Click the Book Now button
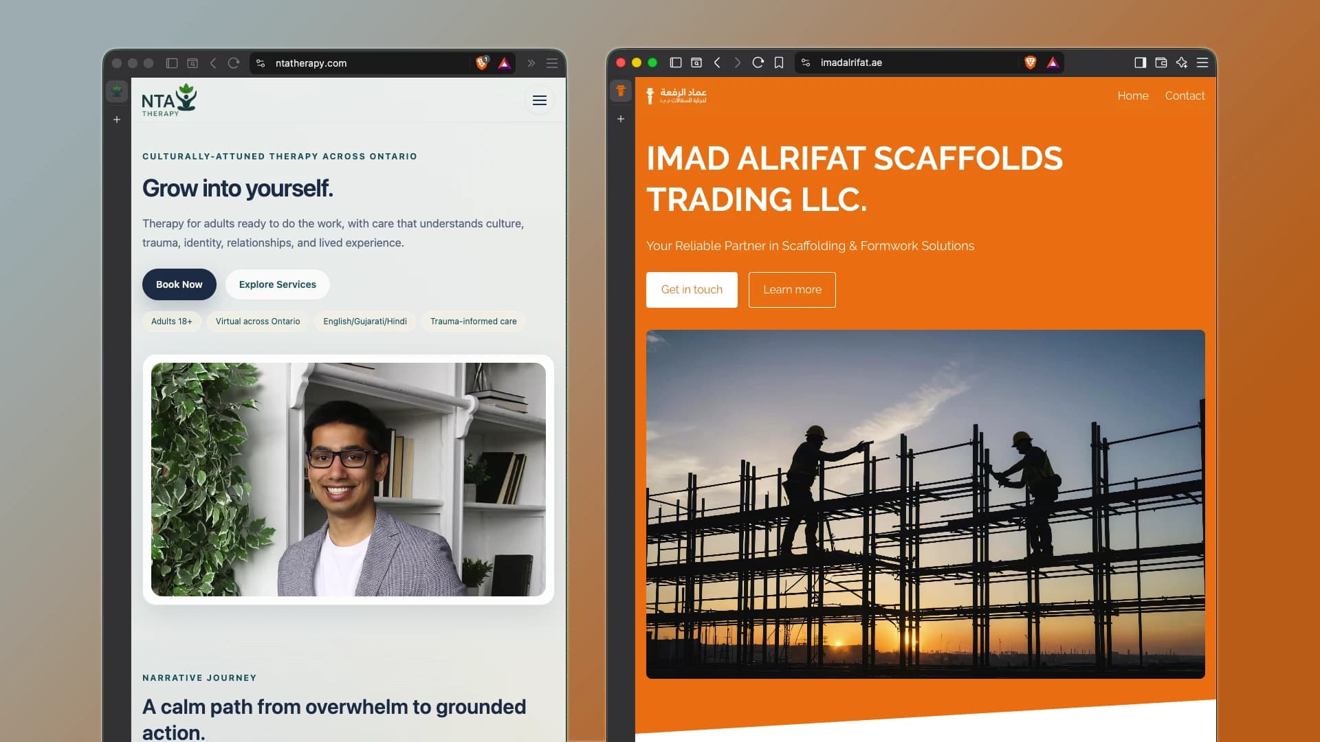This screenshot has width=1320, height=742. click(179, 284)
